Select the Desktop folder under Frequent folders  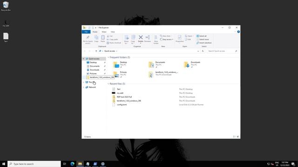120,64
